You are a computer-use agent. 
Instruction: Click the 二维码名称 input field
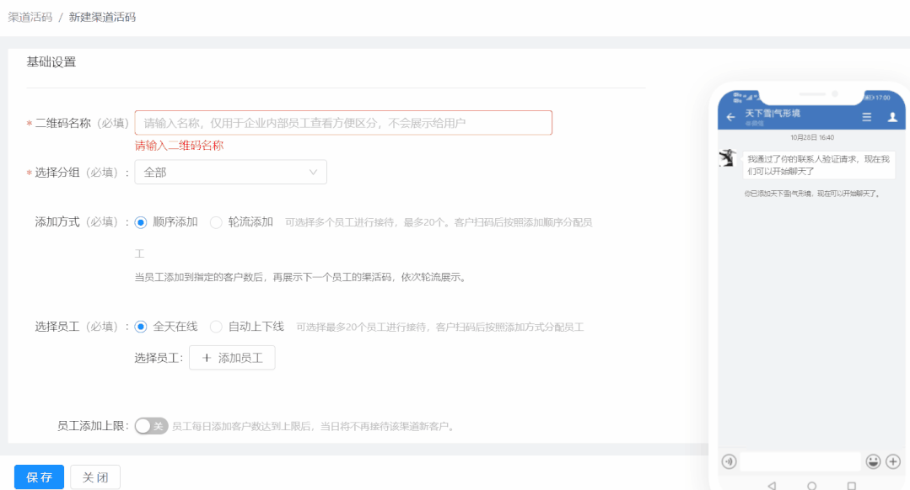[x=343, y=123]
